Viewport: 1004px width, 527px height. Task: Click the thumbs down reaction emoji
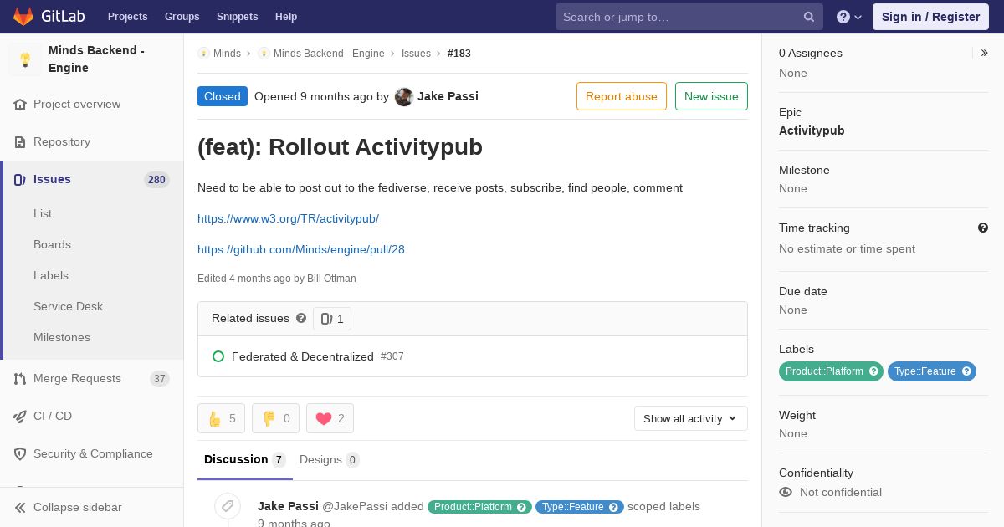[269, 419]
